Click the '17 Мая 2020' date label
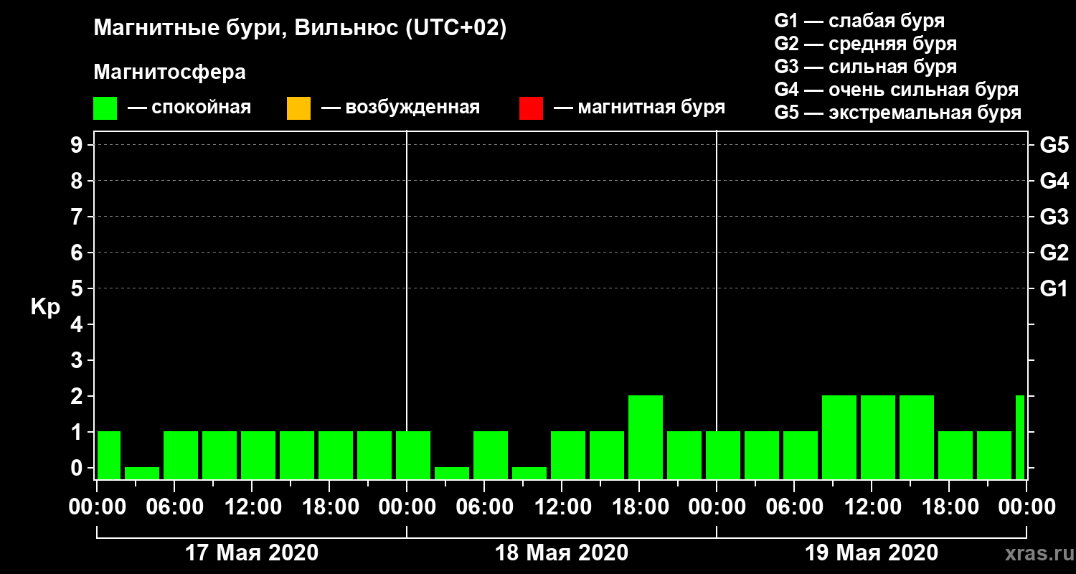This screenshot has width=1076, height=574. [251, 552]
